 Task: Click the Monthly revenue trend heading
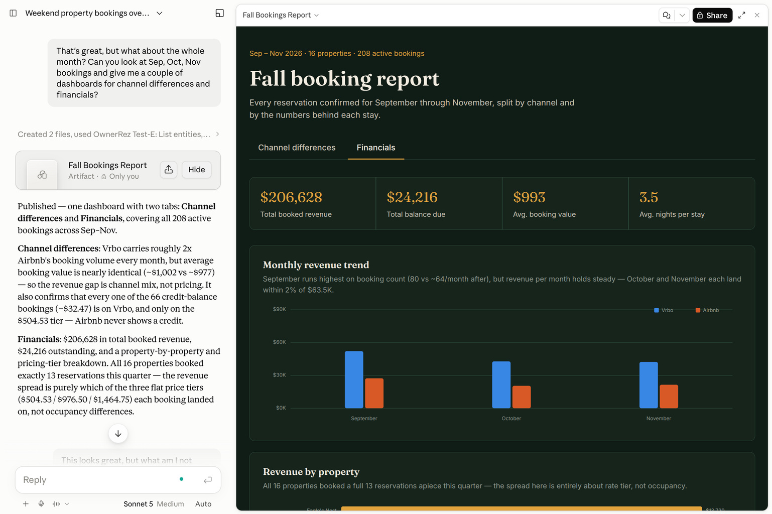point(316,265)
